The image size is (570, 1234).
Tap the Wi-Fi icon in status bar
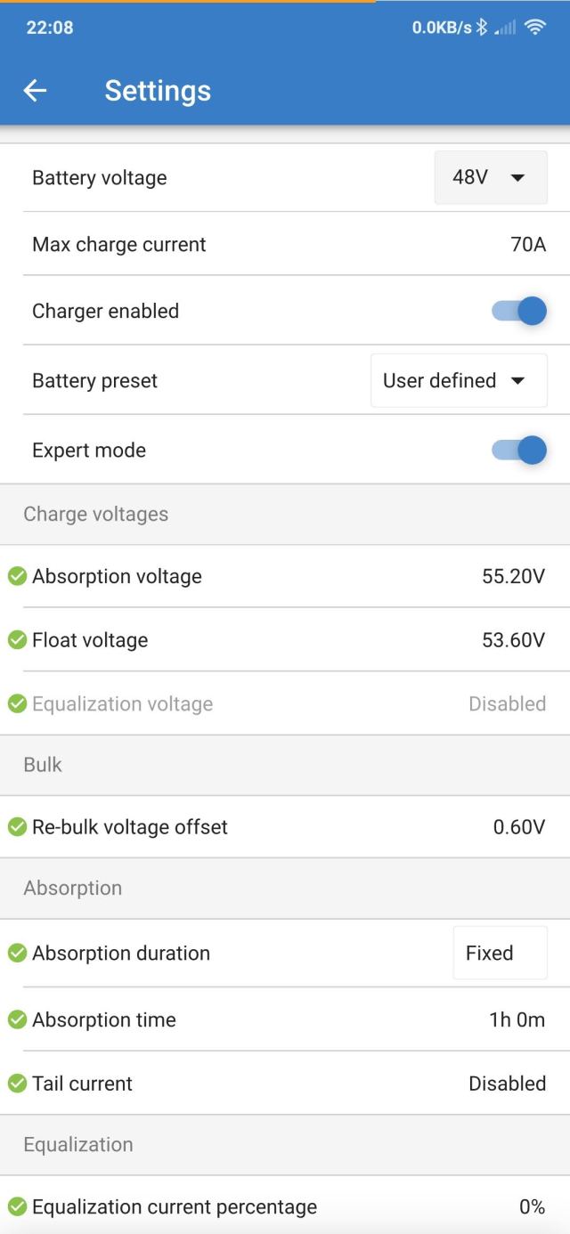tap(535, 28)
